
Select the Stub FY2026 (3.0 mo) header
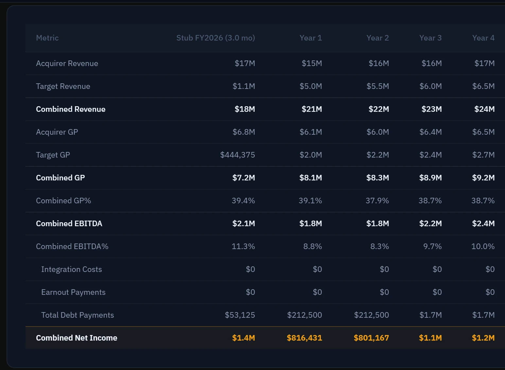point(216,38)
